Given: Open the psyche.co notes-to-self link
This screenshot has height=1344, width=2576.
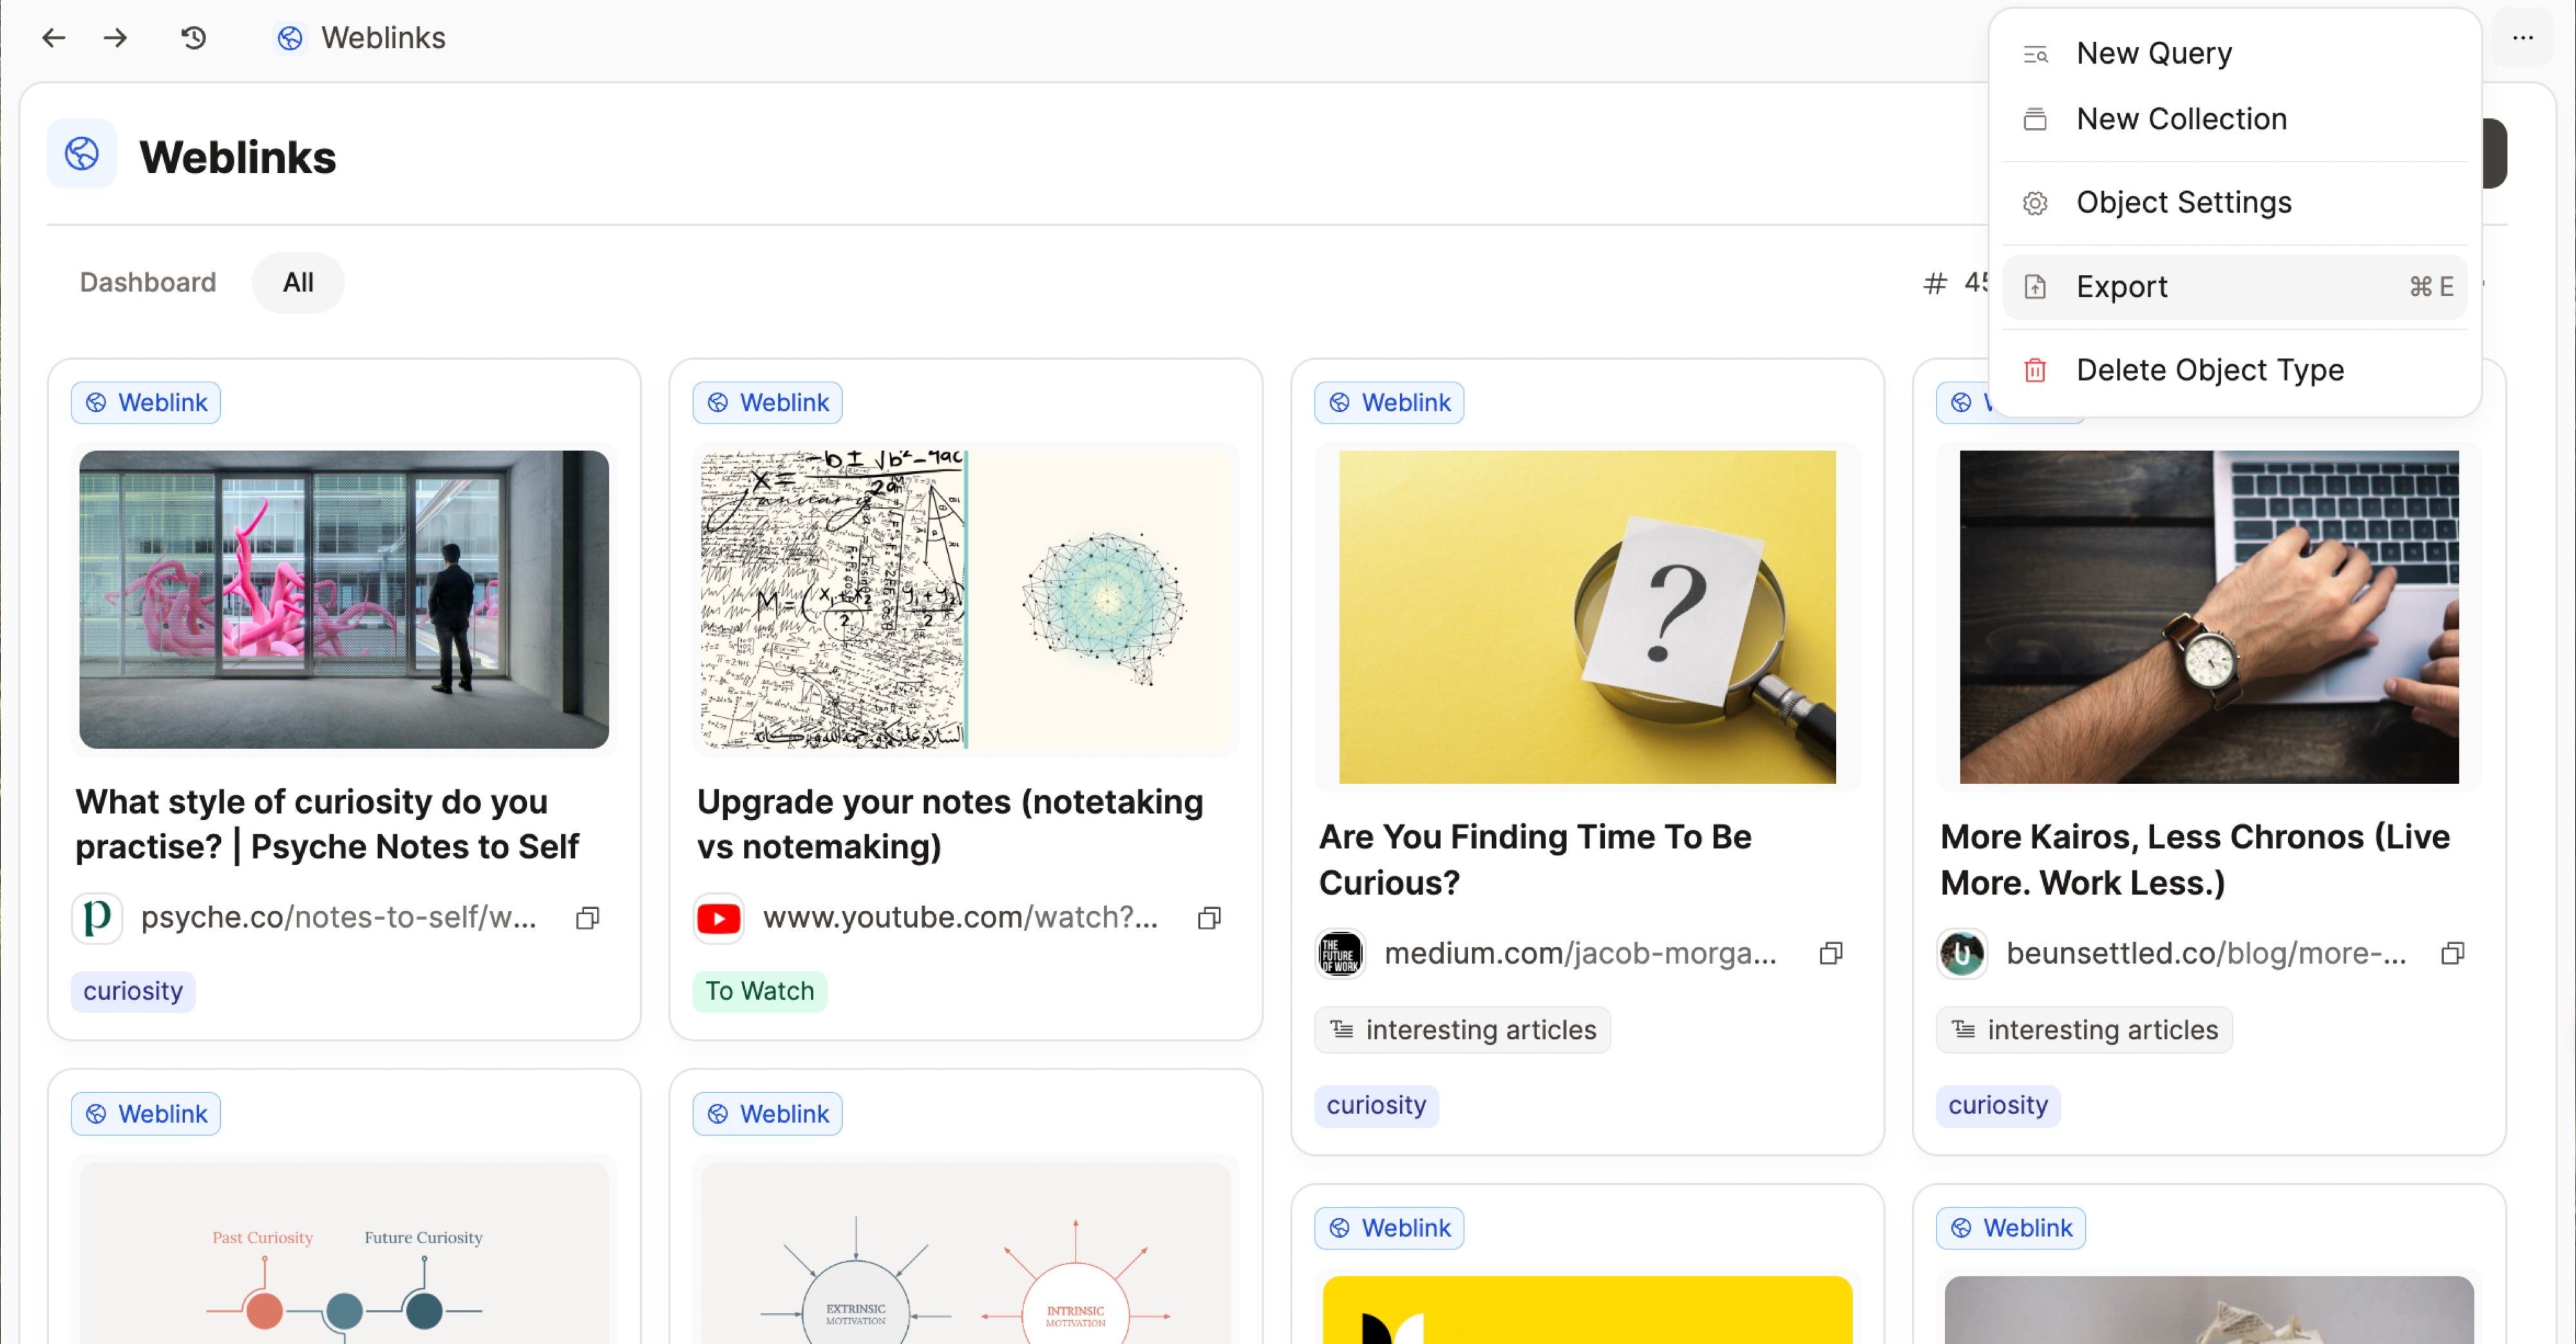Looking at the screenshot, I should (338, 917).
